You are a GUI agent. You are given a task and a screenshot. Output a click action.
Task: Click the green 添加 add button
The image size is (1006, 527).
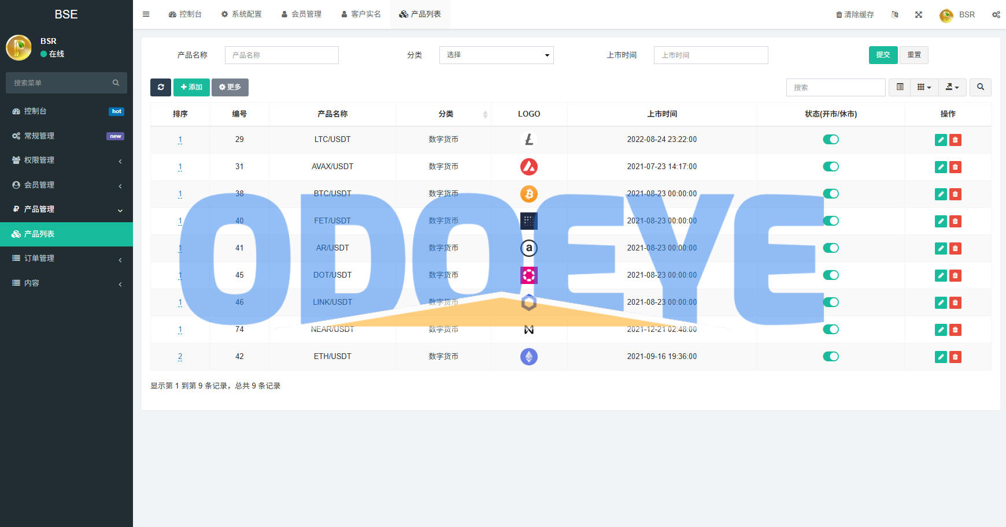(x=191, y=87)
